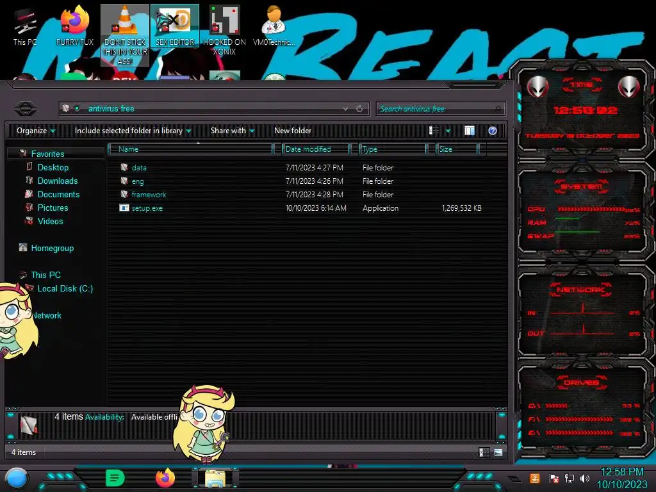Click the Start orb button
Viewport: 656px width, 492px height.
[17, 479]
